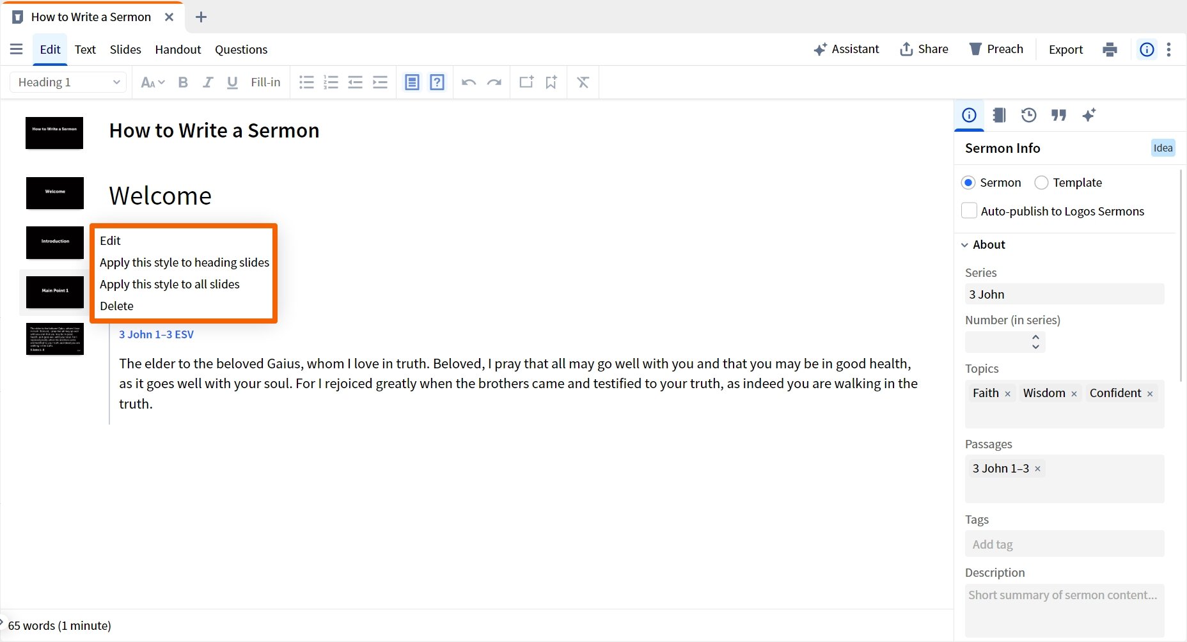
Task: Open the Heading 1 style dropdown
Action: pyautogui.click(x=67, y=82)
